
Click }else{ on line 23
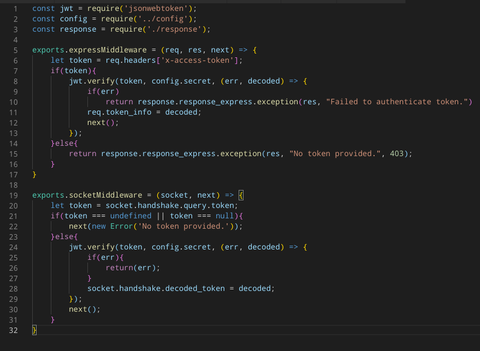click(64, 237)
